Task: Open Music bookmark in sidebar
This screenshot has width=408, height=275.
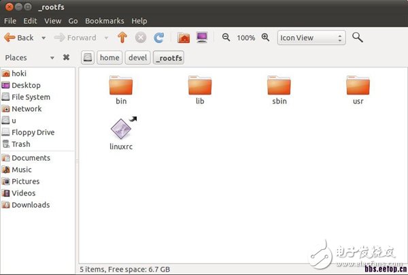Action: 37,169
